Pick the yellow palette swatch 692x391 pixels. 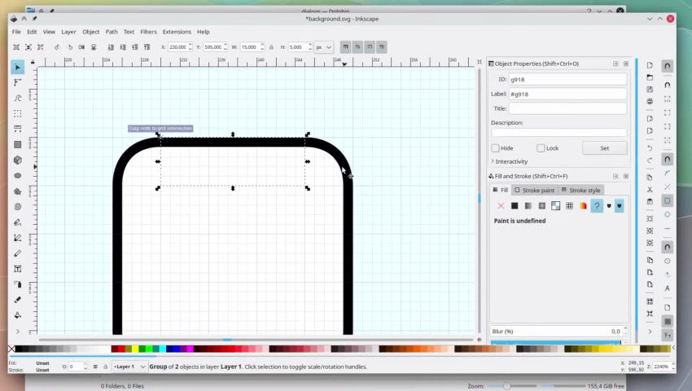point(135,349)
